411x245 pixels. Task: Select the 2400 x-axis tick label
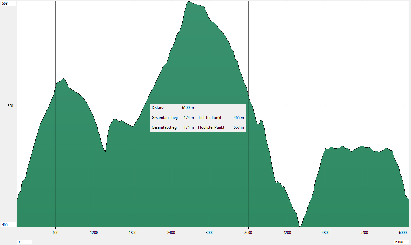pos(171,232)
